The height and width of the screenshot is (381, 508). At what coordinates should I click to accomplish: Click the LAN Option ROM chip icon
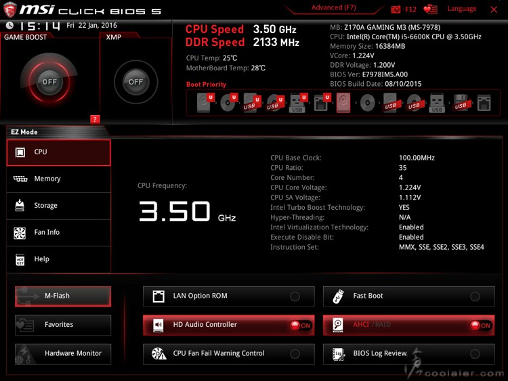pos(158,296)
